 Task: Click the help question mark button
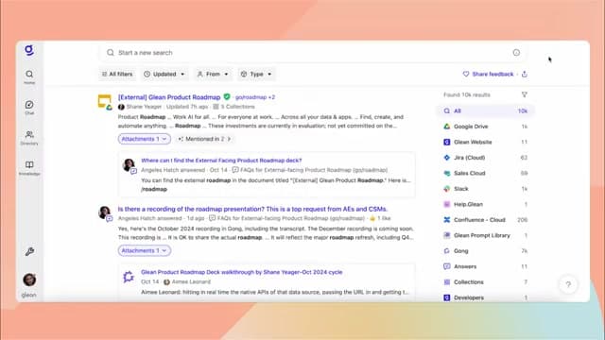click(x=568, y=284)
